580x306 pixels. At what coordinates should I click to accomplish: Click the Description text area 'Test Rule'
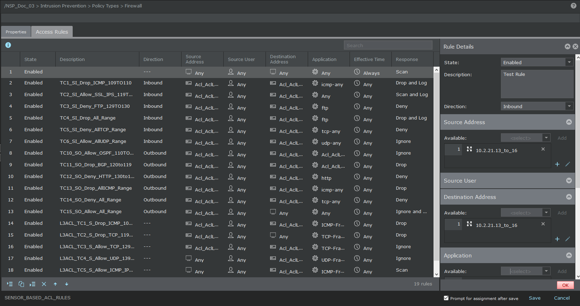click(x=537, y=84)
